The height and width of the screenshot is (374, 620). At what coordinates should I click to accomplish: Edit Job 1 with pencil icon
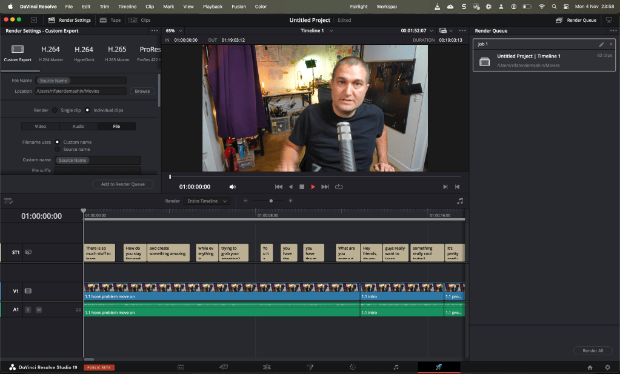click(601, 44)
